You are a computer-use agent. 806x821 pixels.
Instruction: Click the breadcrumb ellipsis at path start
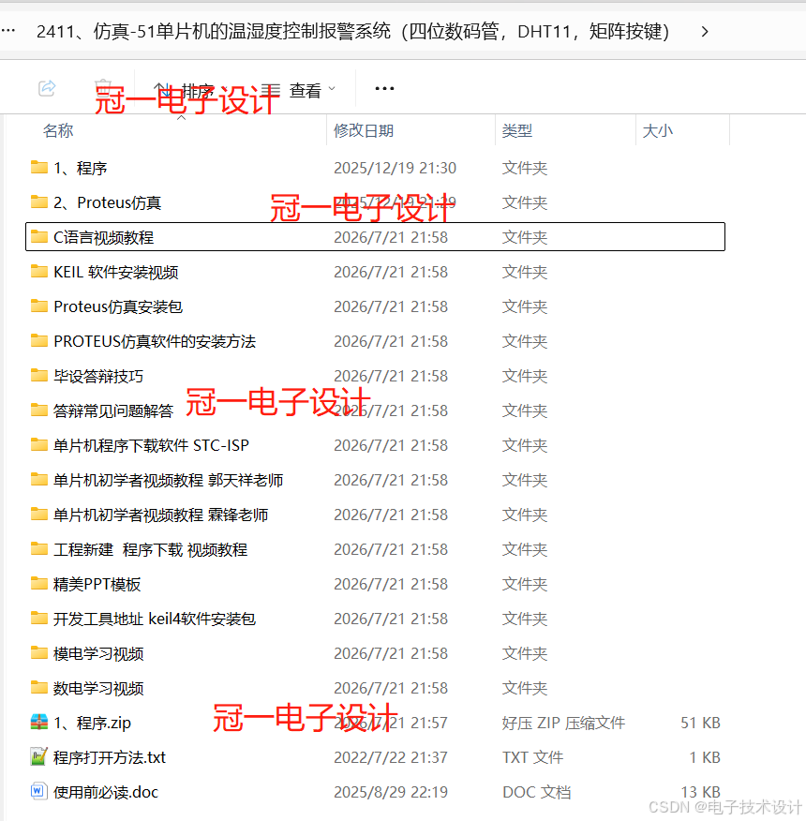click(7, 31)
